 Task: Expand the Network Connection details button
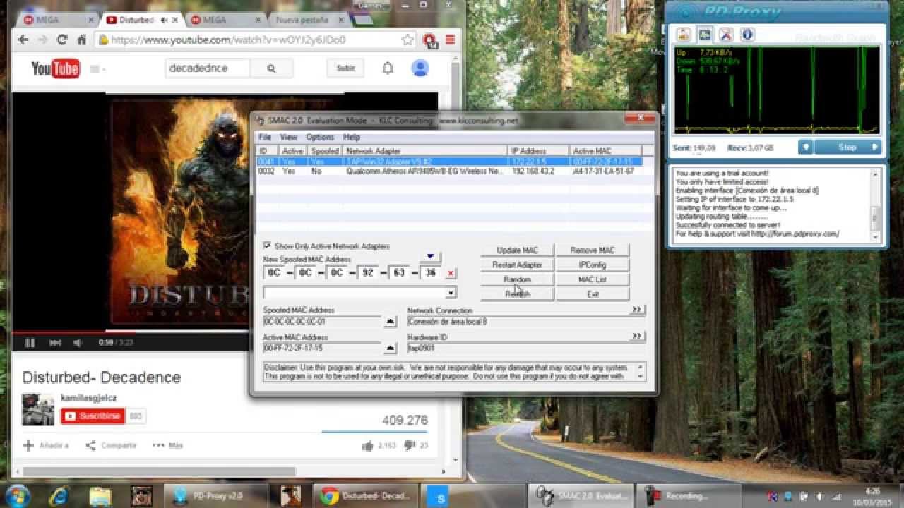(x=636, y=309)
